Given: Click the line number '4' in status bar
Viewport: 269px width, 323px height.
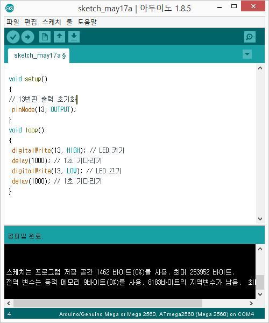Looking at the screenshot, I should (9, 314).
